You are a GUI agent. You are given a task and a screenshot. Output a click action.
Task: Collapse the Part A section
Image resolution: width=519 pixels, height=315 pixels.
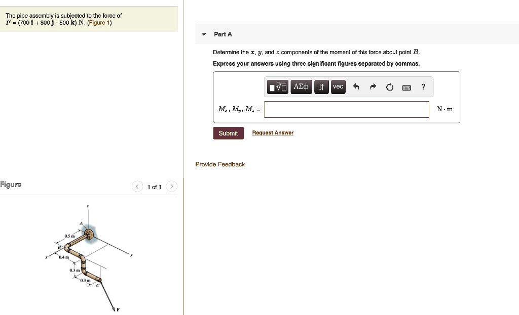[x=203, y=34]
